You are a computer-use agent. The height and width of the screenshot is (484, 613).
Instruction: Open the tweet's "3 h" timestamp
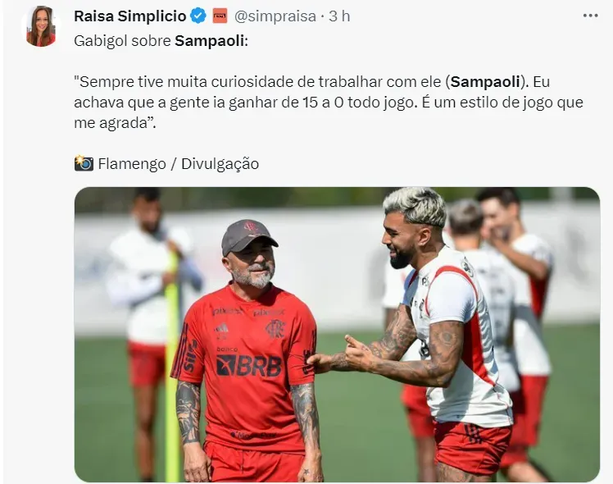pos(339,16)
